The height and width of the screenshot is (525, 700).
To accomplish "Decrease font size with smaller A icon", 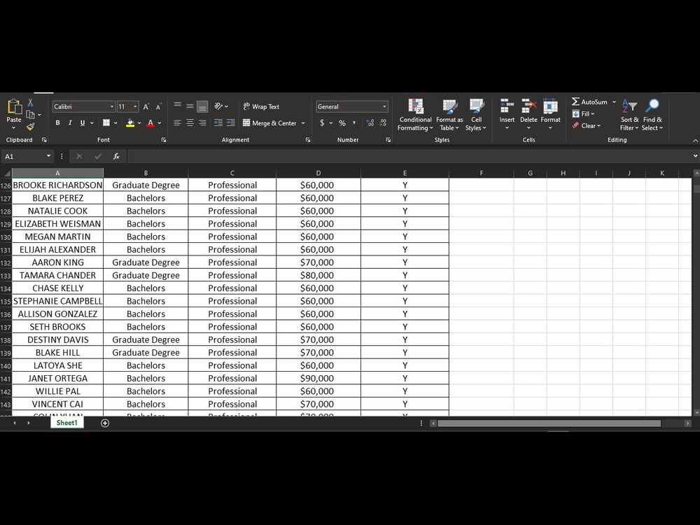I will tap(158, 106).
